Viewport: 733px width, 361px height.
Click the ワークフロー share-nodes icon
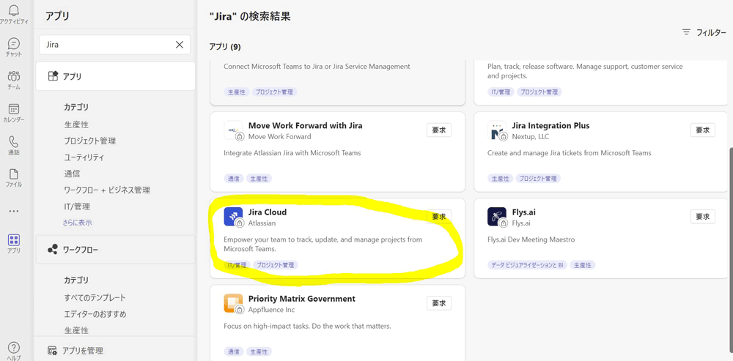coord(53,250)
